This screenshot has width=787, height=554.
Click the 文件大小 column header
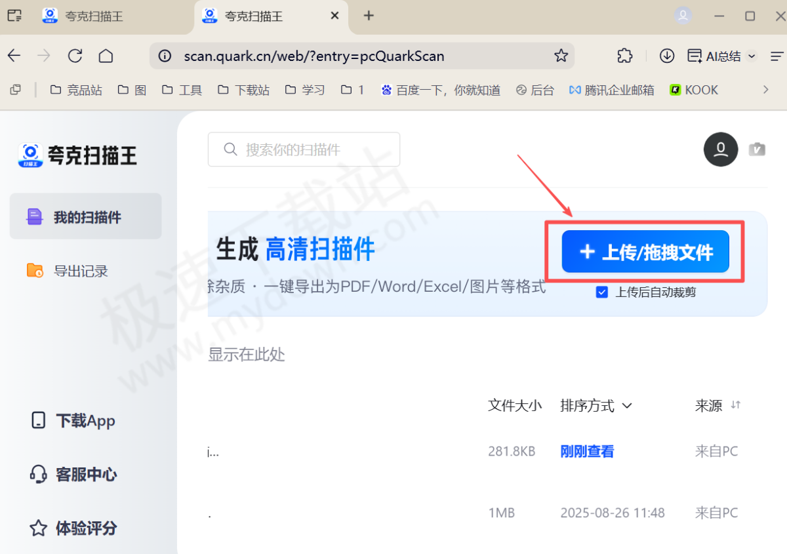515,406
